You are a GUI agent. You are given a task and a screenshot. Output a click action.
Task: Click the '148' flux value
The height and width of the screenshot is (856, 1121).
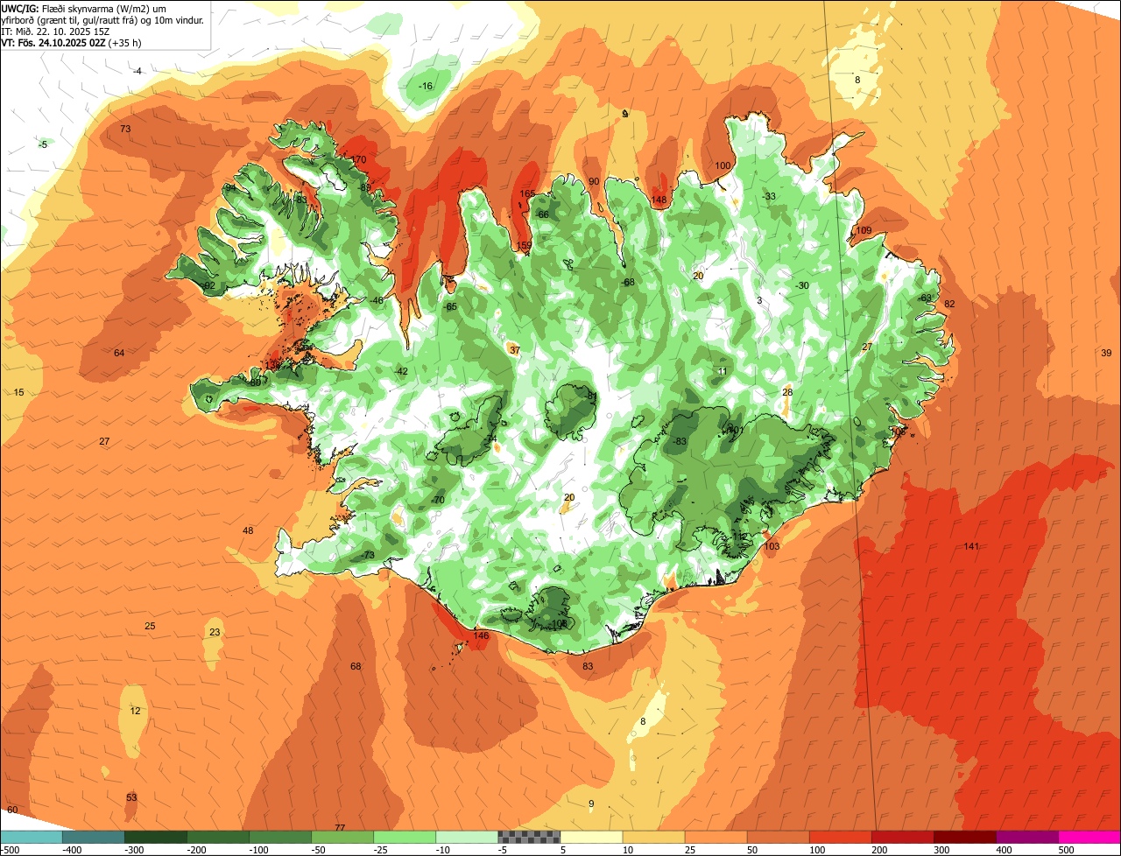(x=659, y=200)
